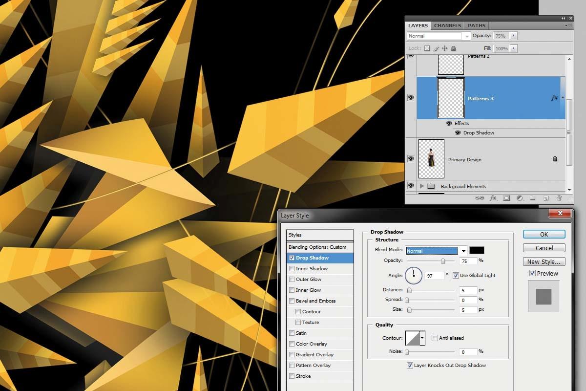
Task: Click the lock icon on Primary Design layer
Action: click(555, 159)
